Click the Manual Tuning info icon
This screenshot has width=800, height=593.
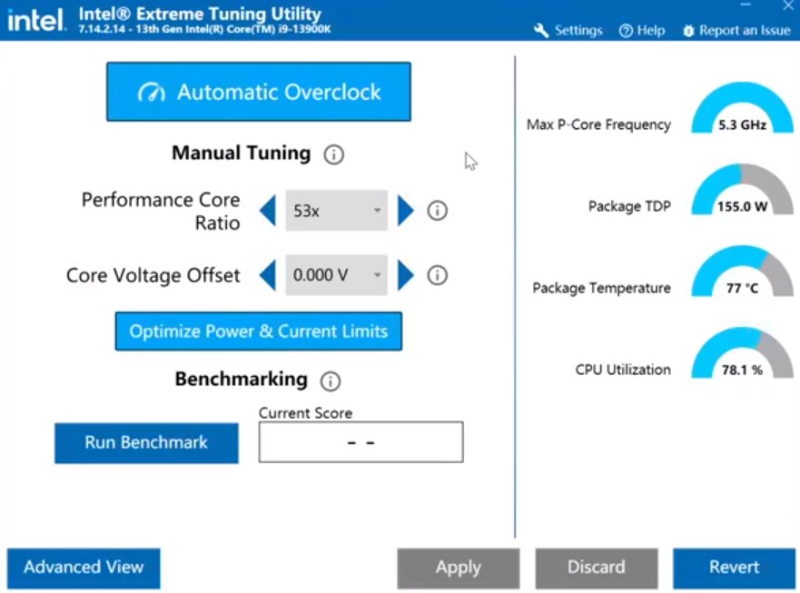(333, 154)
